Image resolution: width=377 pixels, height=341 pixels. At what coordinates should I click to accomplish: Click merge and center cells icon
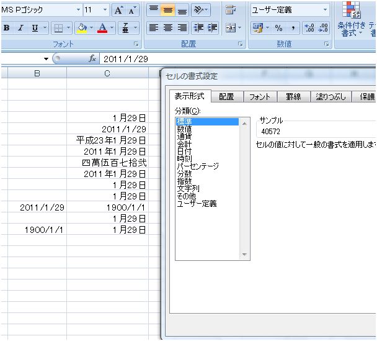point(231,28)
